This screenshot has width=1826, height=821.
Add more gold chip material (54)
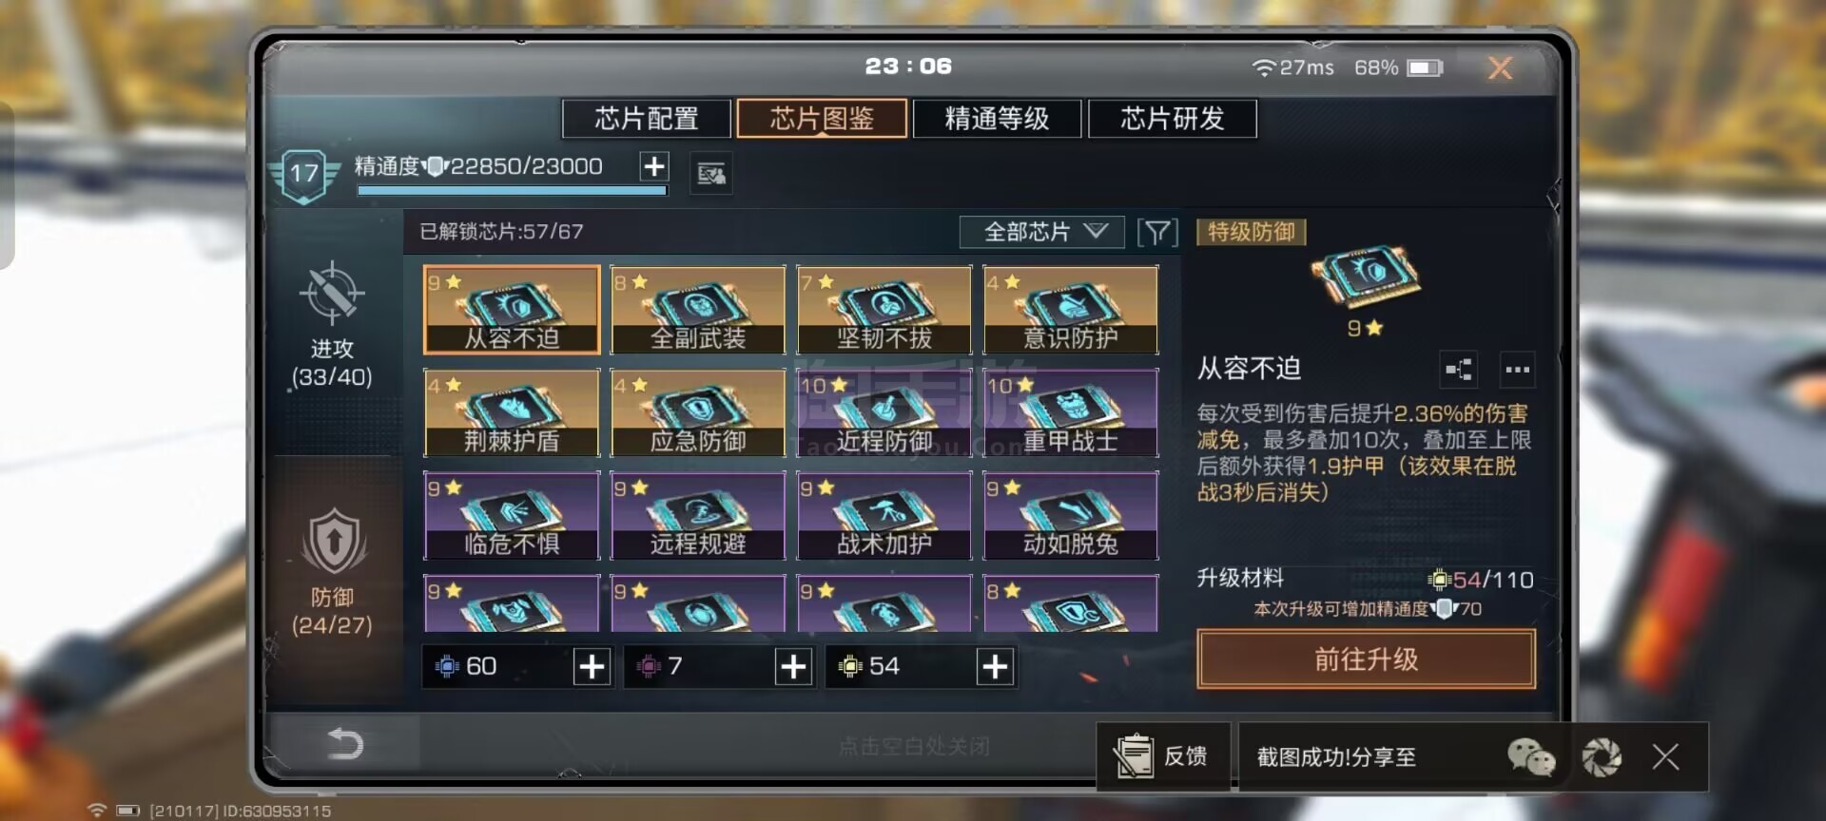995,667
